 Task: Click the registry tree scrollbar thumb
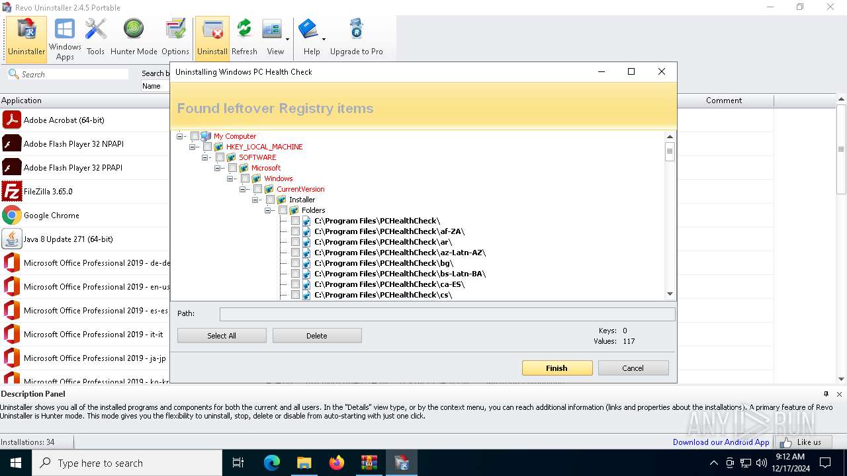(x=670, y=151)
